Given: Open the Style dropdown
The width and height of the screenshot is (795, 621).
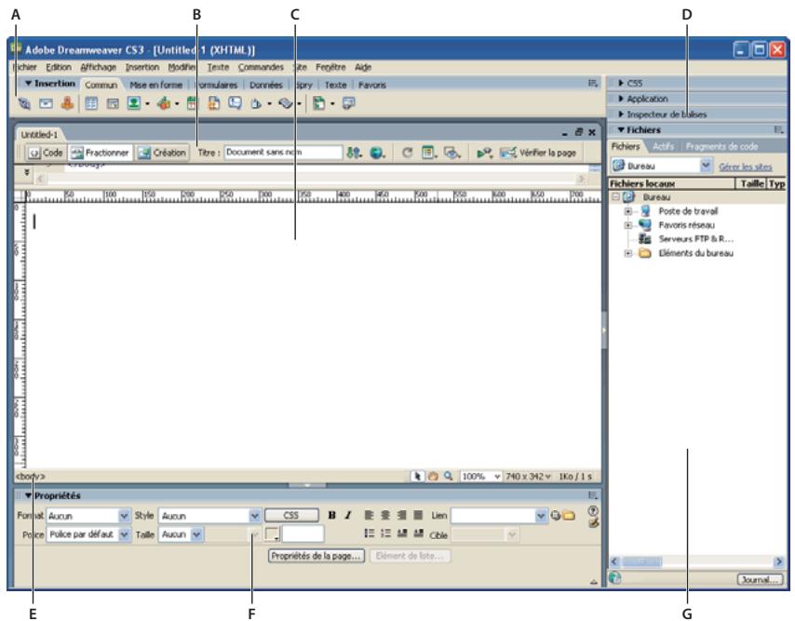Looking at the screenshot, I should [x=255, y=516].
